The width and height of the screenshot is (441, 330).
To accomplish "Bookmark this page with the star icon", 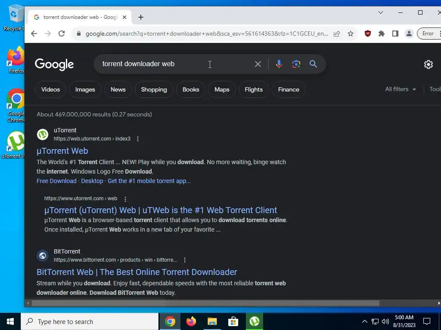I will (351, 34).
